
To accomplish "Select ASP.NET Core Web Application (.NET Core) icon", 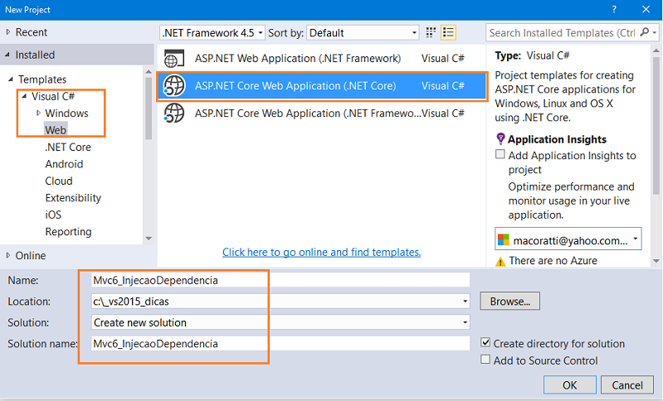I will click(x=174, y=85).
